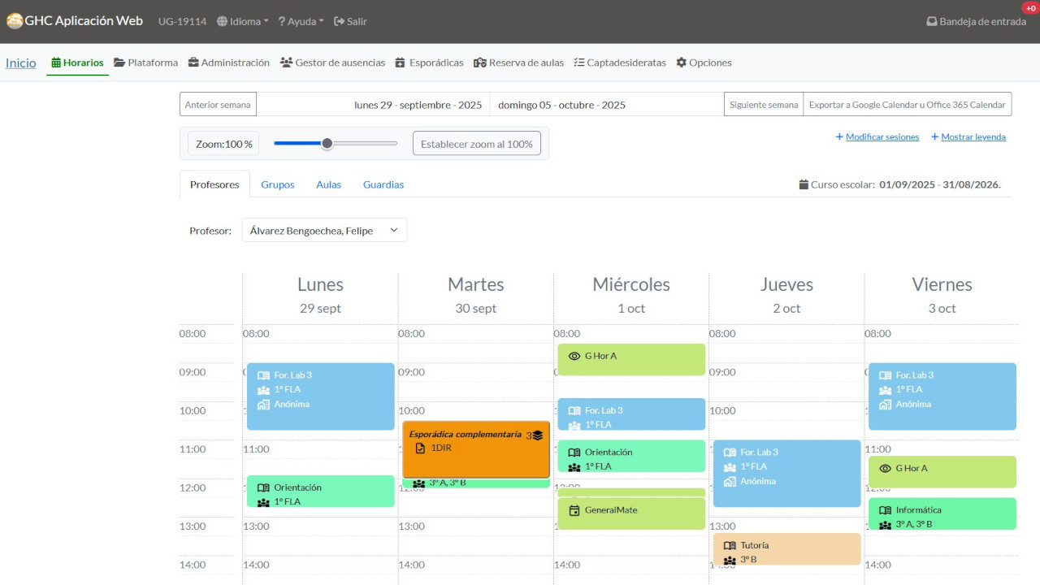Click the eye icon on Friday's G Hor A
1040x585 pixels.
point(885,469)
